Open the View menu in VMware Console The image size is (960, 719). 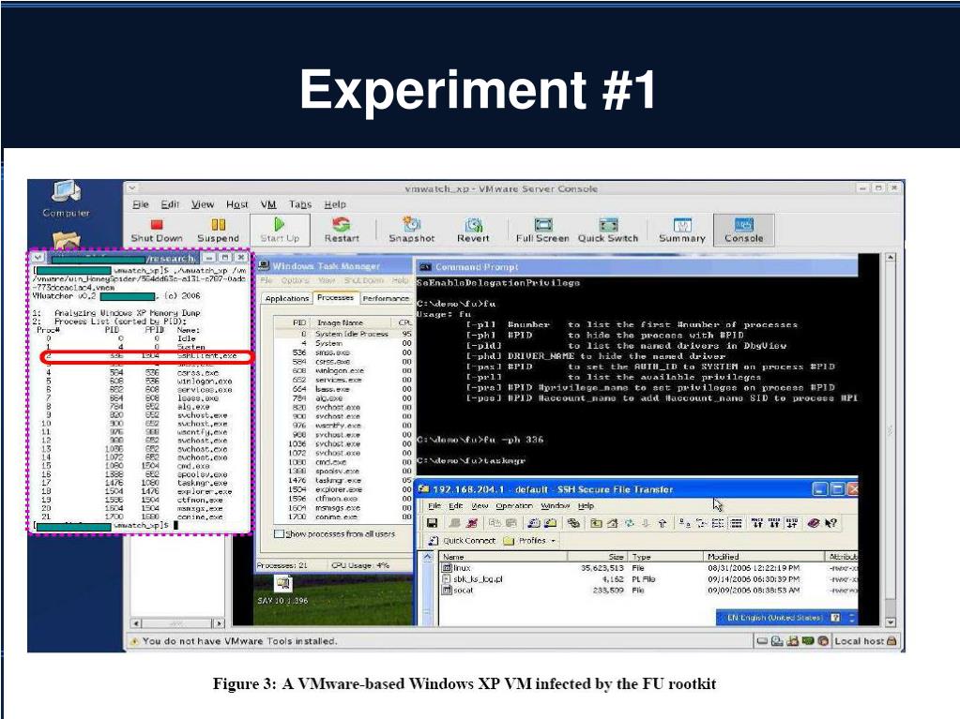tap(203, 204)
